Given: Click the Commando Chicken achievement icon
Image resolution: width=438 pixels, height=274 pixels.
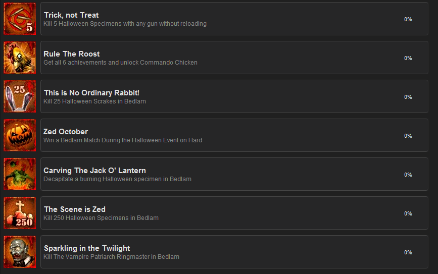Looking at the screenshot, I should (20, 58).
